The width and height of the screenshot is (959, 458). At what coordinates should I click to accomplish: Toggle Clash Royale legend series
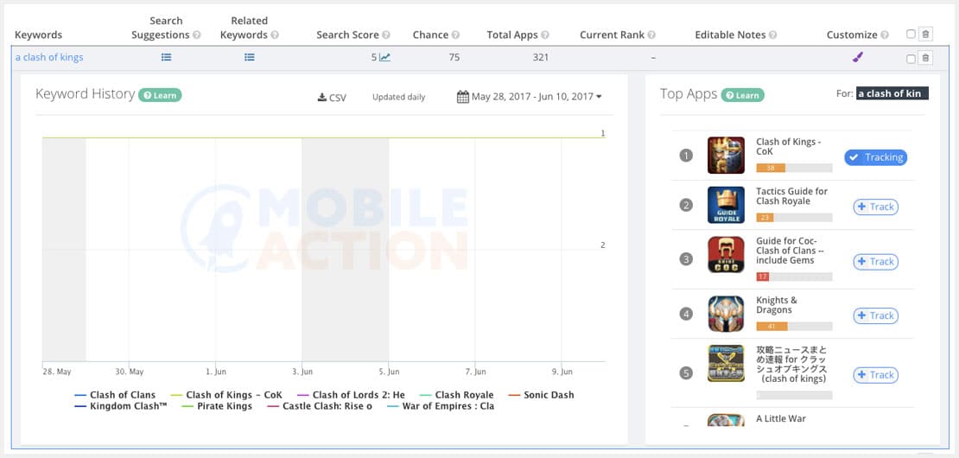456,395
